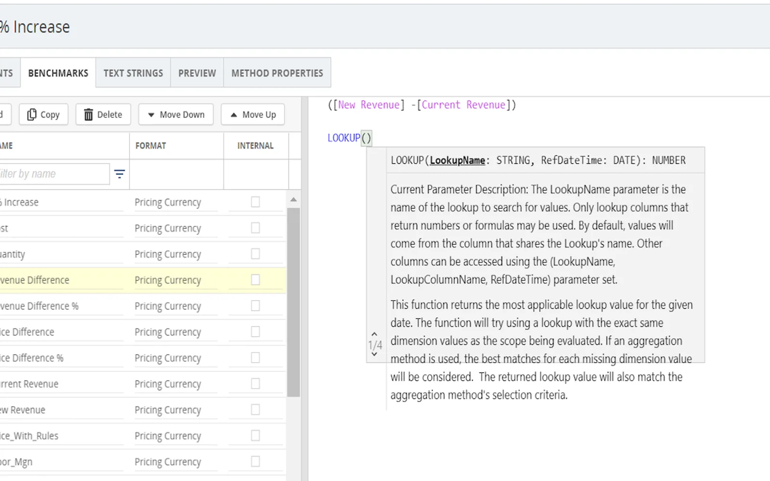Open the Method Properties tab
The height and width of the screenshot is (481, 770).
(277, 73)
